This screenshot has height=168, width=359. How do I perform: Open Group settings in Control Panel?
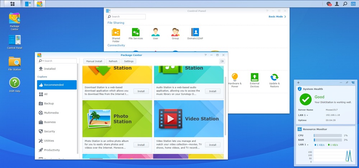tap(175, 34)
